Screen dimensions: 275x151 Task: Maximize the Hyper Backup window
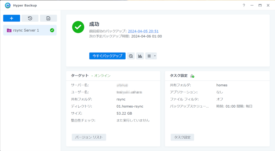coord(260,5)
